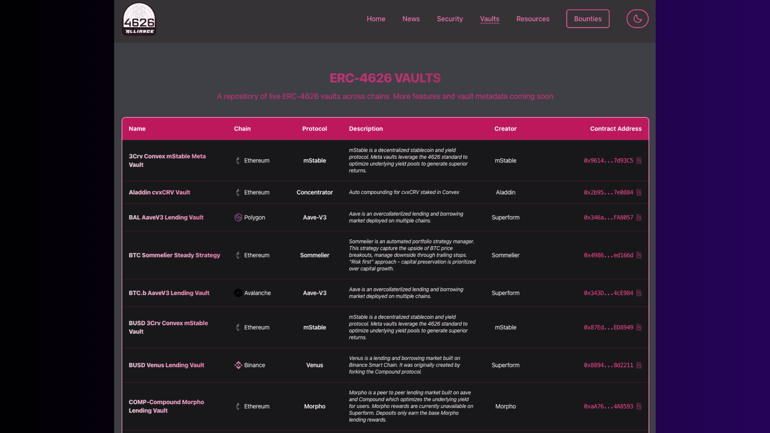Image resolution: width=770 pixels, height=433 pixels.
Task: Click address 0x9614...7d93C5
Action: tap(608, 160)
